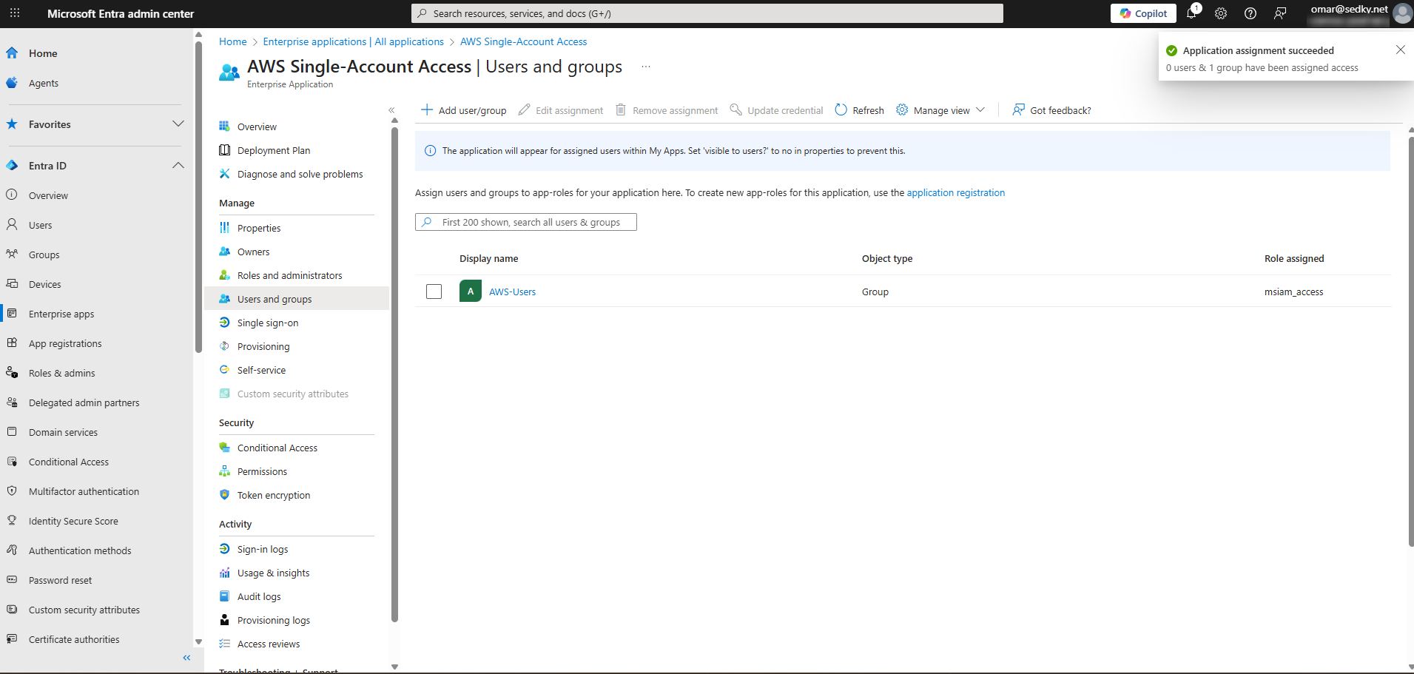Open Password reset in sidebar
The image size is (1414, 674).
tap(60, 580)
